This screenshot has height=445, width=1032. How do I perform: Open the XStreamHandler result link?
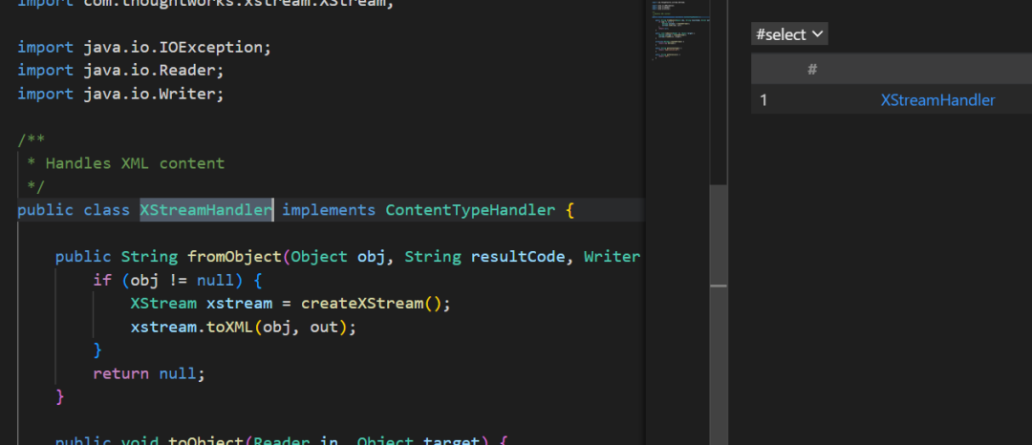point(938,100)
